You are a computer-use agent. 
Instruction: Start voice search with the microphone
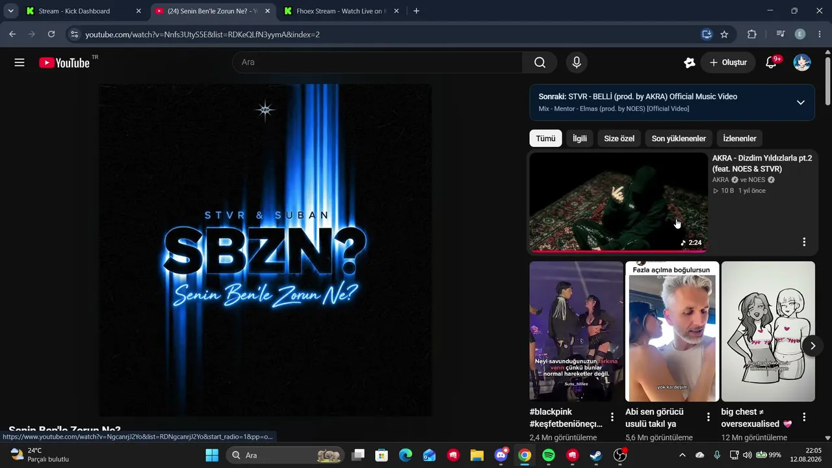pos(577,62)
